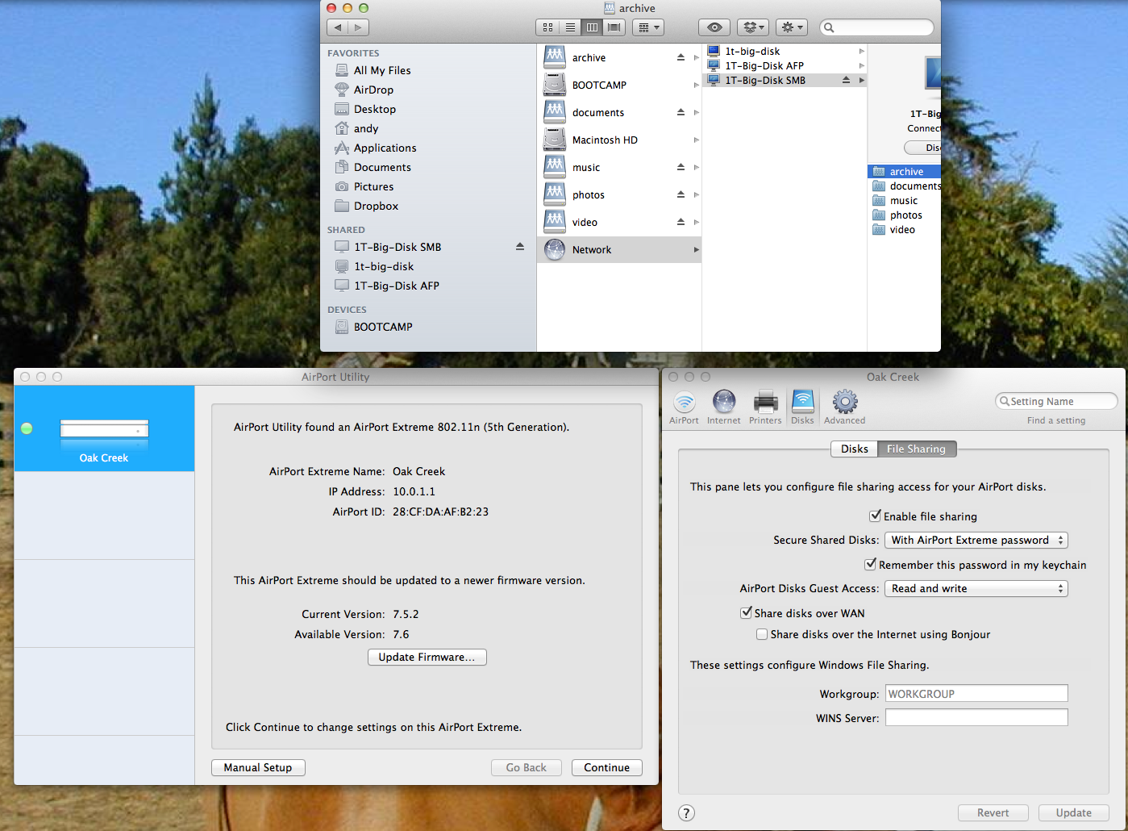Open andy home folder in sidebar
Viewport: 1128px width, 831px height.
[365, 128]
